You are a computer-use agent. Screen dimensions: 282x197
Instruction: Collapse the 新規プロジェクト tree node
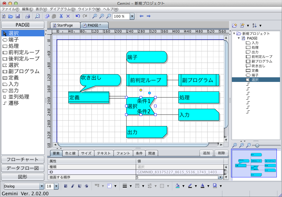point(234,33)
